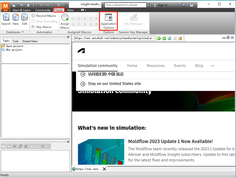Click assigned macro button 1
236x178 pixels.
(73, 18)
